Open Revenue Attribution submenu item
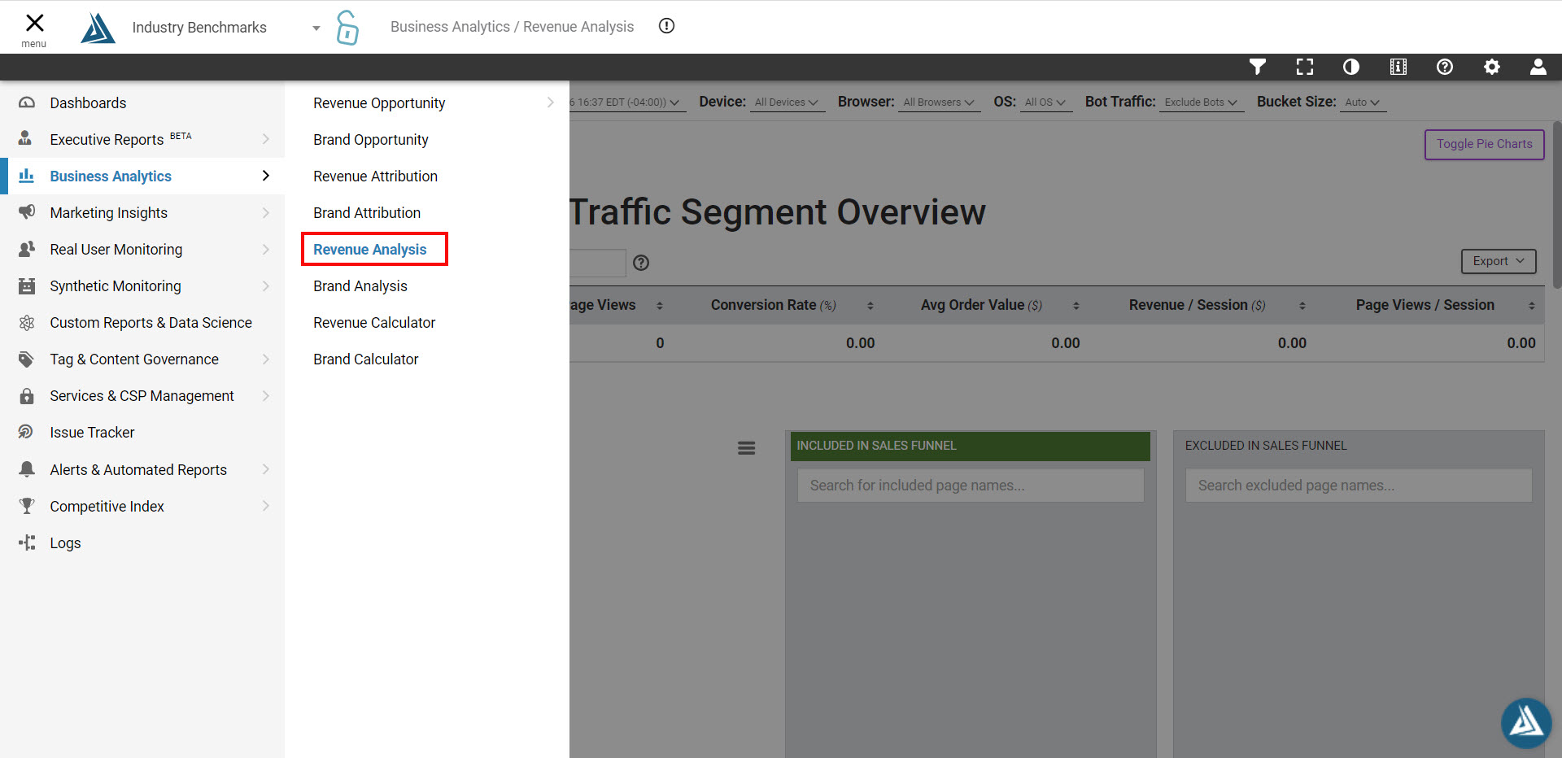 coord(375,176)
